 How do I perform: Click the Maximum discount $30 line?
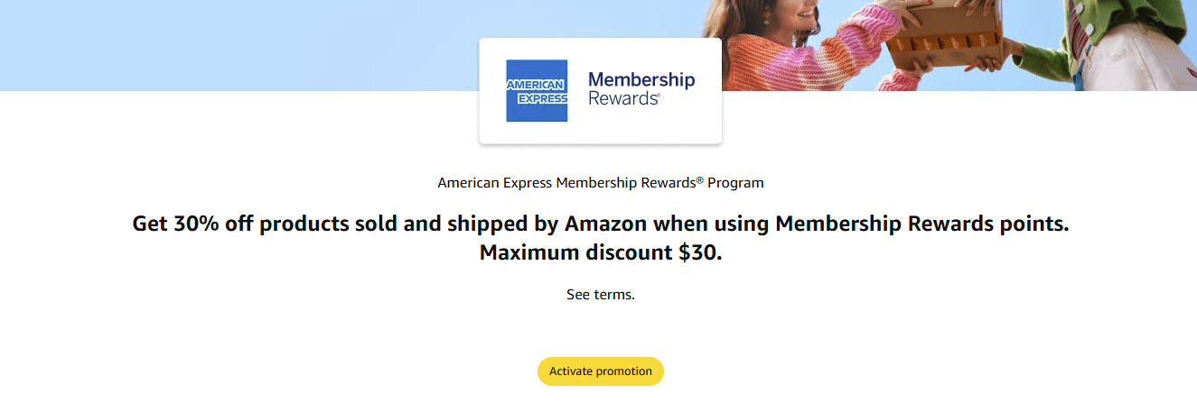tap(601, 252)
